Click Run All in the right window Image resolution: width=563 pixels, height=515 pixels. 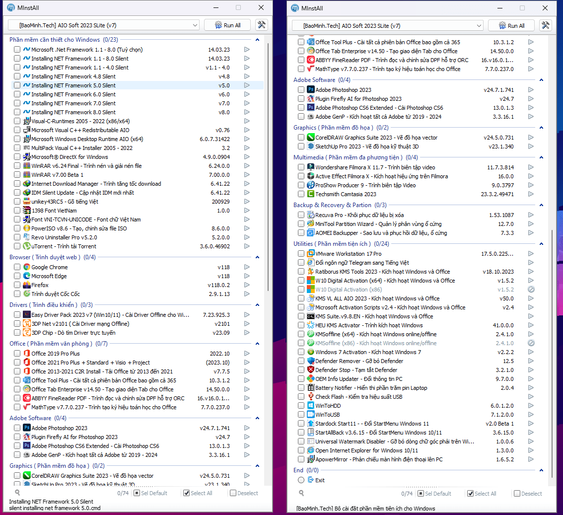(512, 25)
